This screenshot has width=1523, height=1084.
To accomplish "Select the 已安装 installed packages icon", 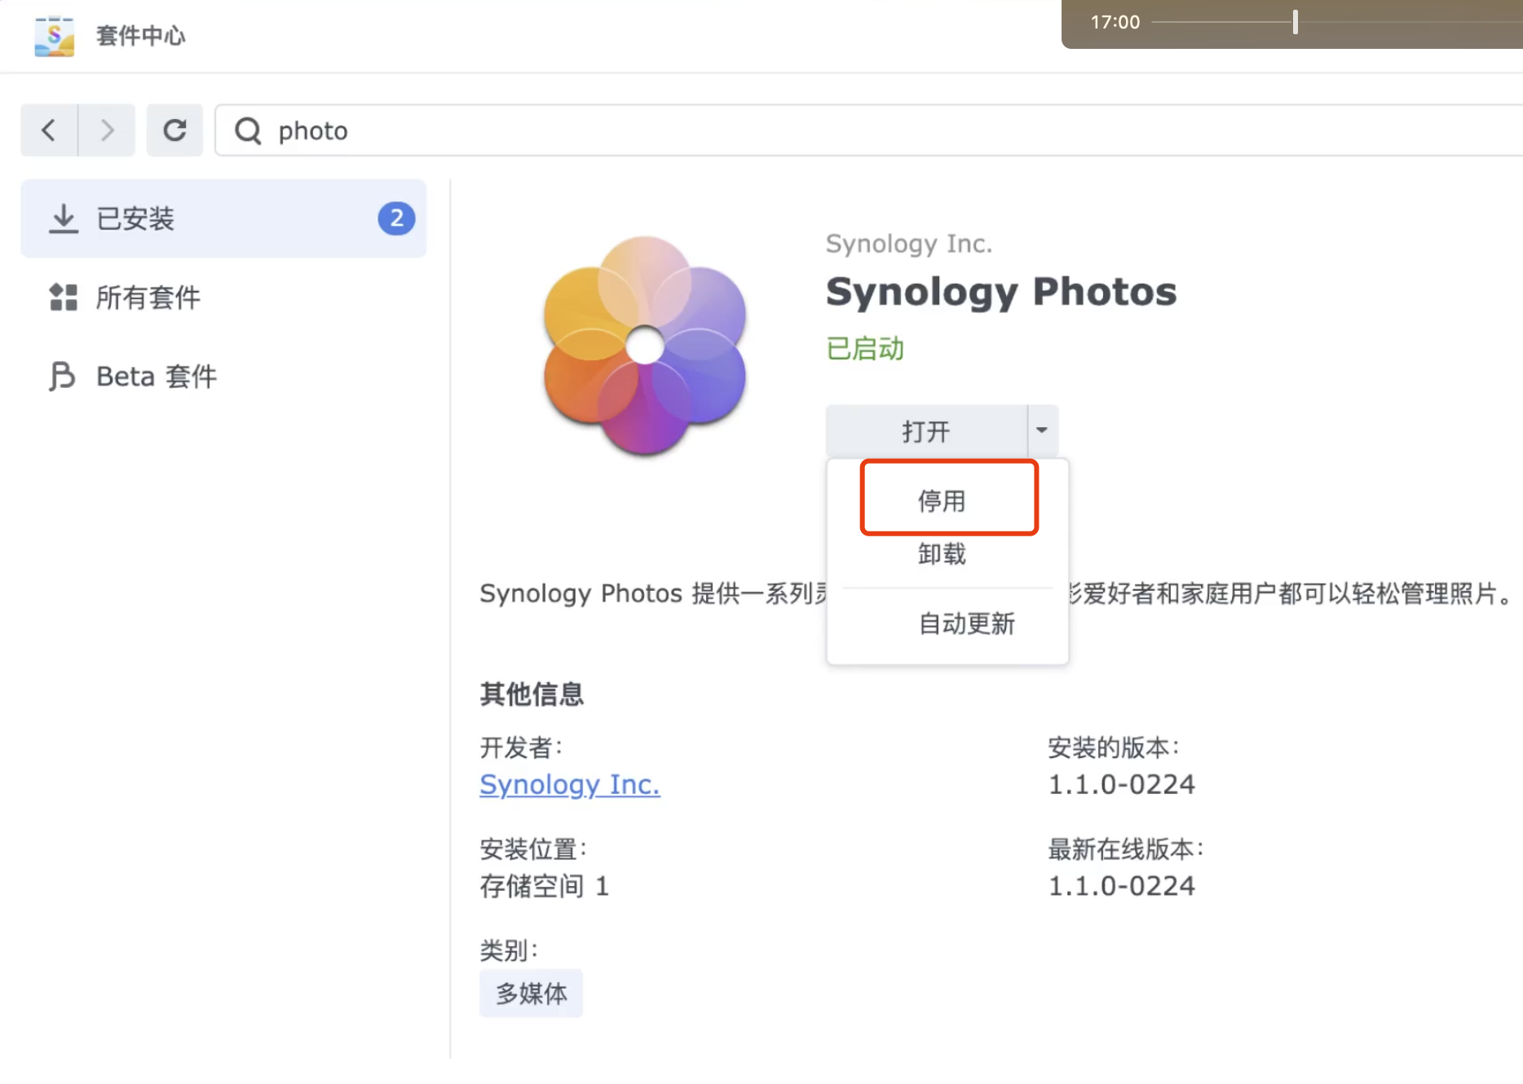I will tap(63, 218).
